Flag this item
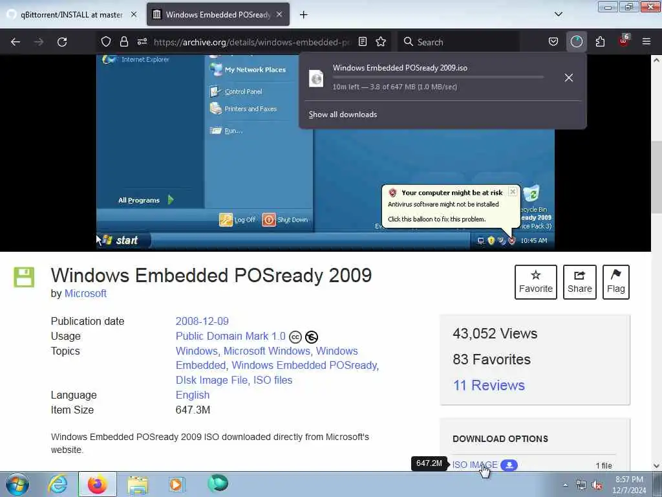662x497 pixels. (x=616, y=282)
